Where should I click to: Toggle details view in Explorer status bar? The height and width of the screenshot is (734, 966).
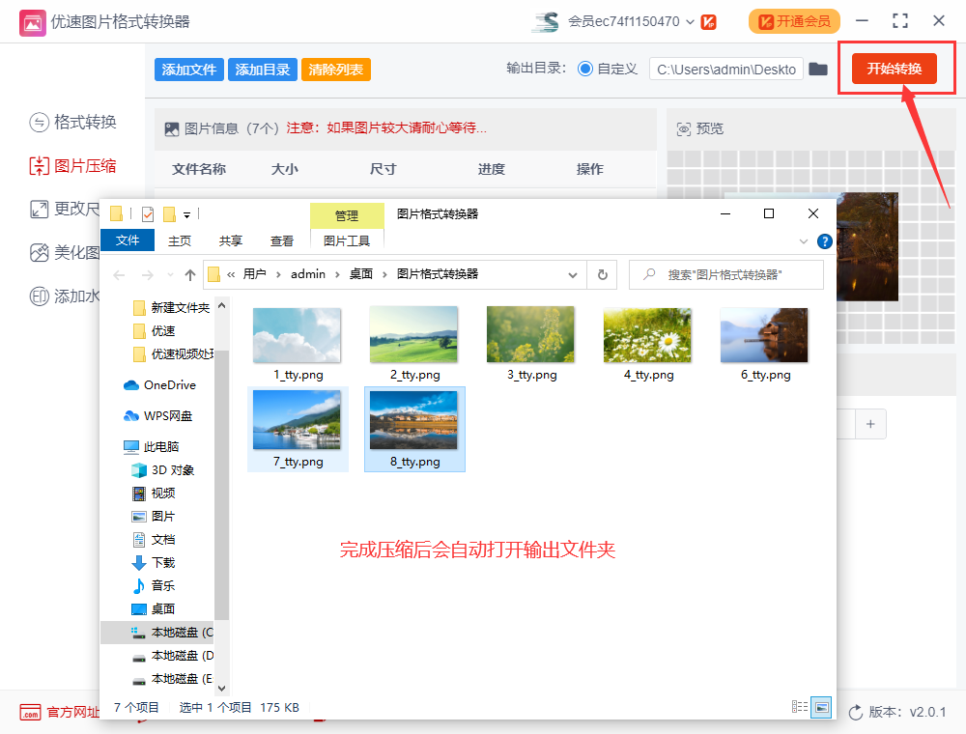pos(800,707)
